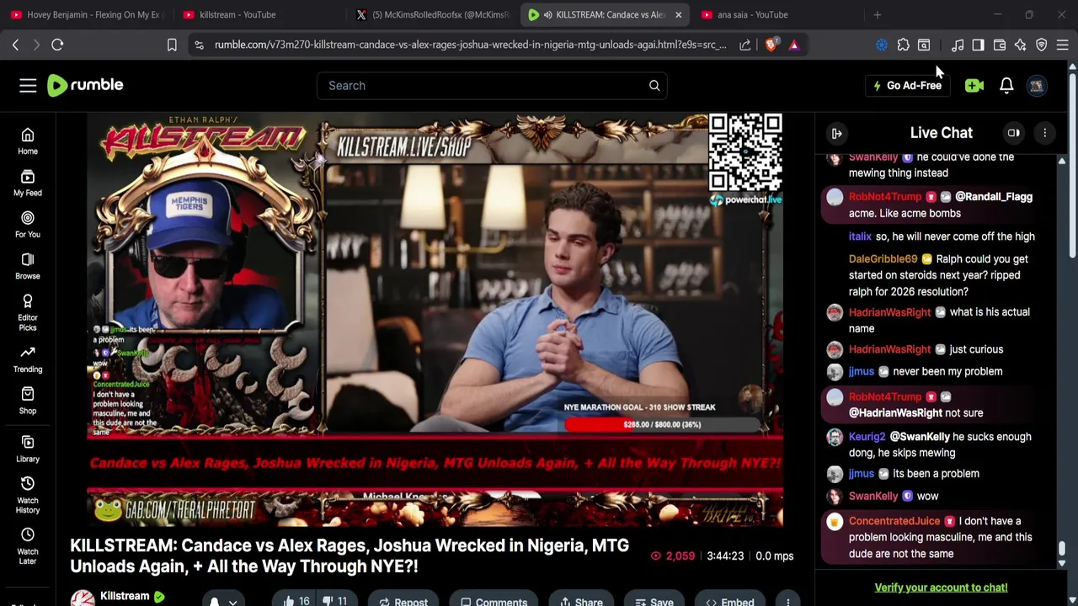Open Shop in the sidebar
The height and width of the screenshot is (606, 1078).
tap(28, 401)
